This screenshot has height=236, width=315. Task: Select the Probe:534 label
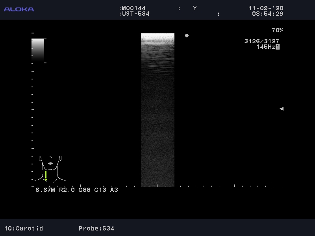click(x=96, y=228)
